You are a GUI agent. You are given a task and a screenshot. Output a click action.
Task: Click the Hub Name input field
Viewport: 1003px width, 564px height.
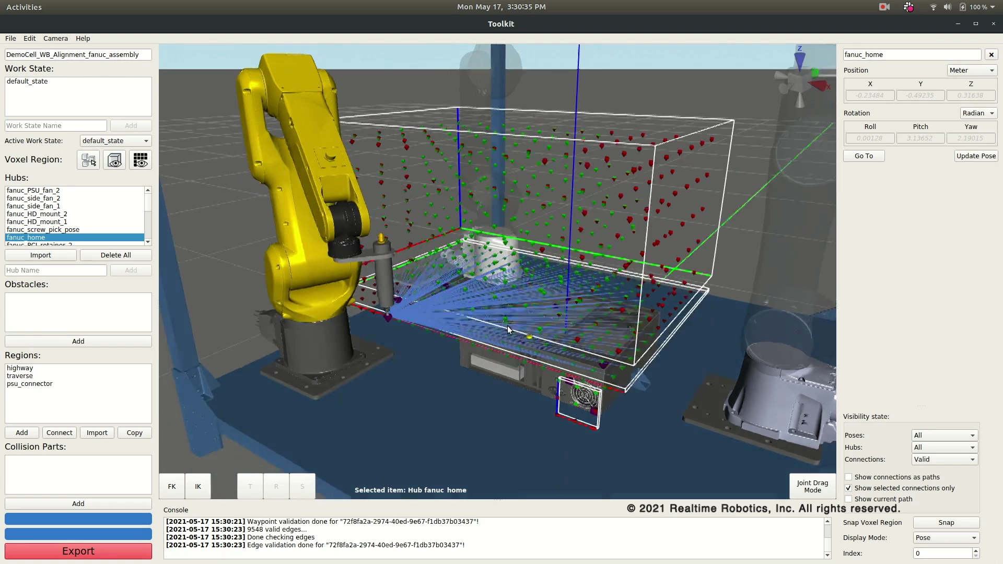[x=56, y=271]
